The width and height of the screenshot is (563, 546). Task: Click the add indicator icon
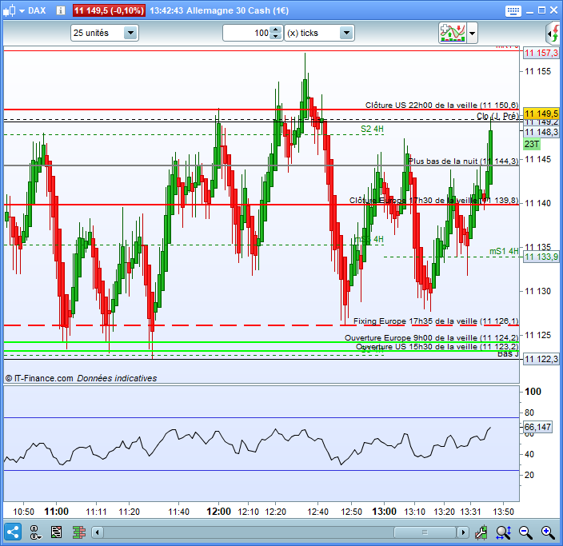tap(453, 33)
